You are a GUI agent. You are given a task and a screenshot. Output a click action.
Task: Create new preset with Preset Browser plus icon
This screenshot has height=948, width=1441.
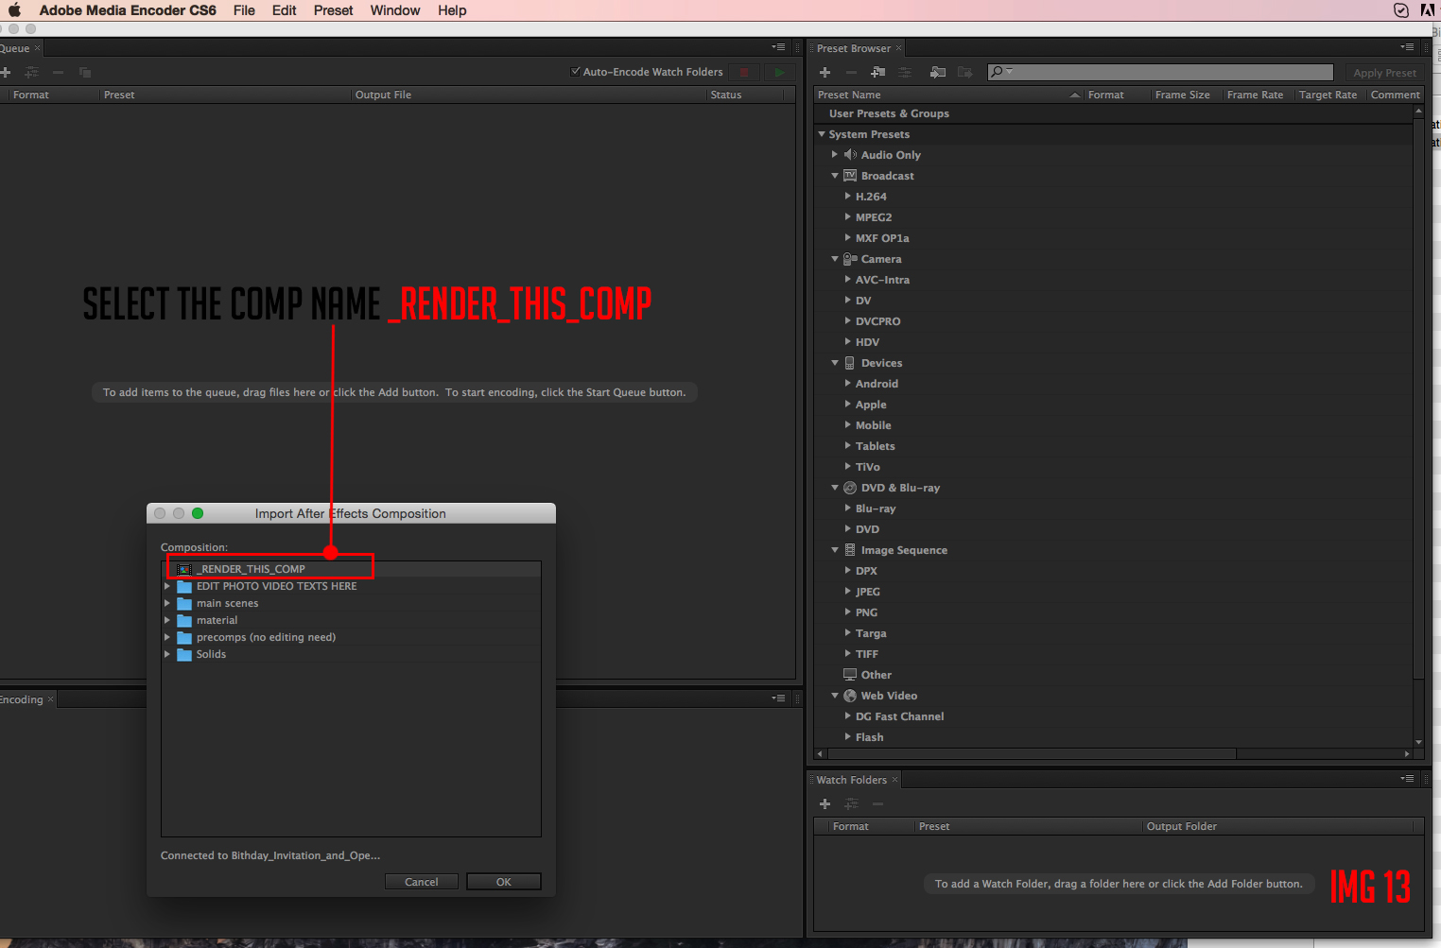825,73
